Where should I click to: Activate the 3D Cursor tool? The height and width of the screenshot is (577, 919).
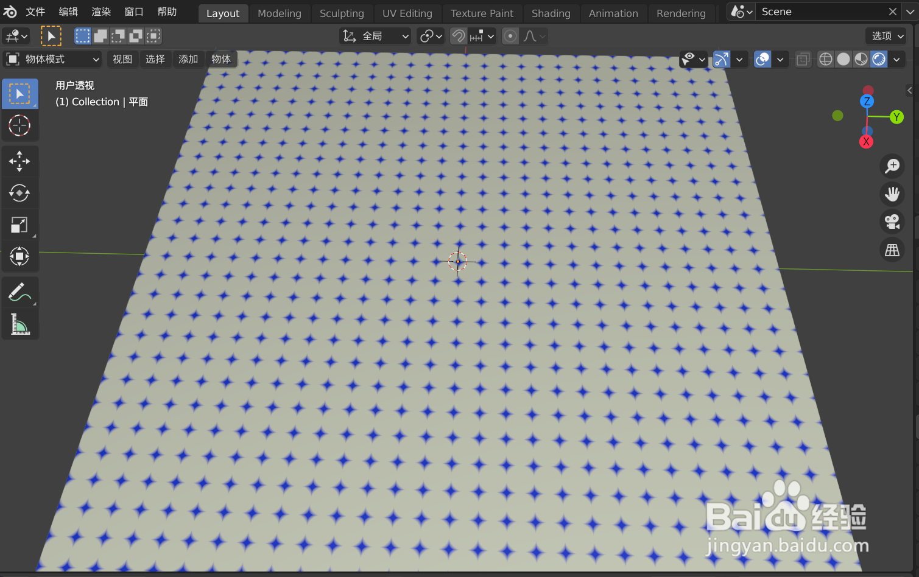click(20, 126)
